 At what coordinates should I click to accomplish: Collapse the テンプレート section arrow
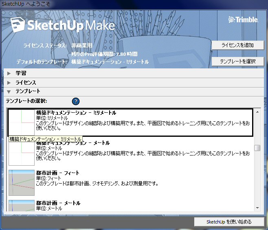point(9,92)
